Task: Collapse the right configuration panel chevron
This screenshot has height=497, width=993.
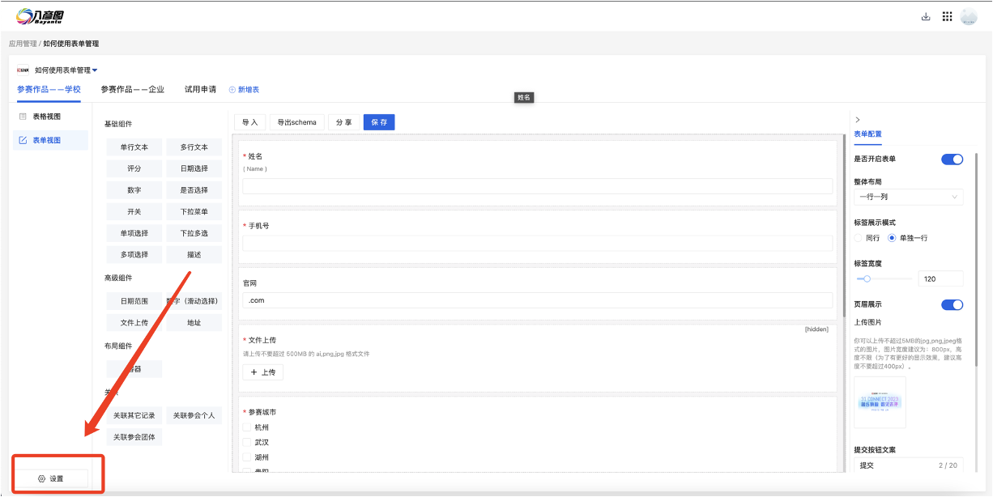Action: click(x=858, y=120)
